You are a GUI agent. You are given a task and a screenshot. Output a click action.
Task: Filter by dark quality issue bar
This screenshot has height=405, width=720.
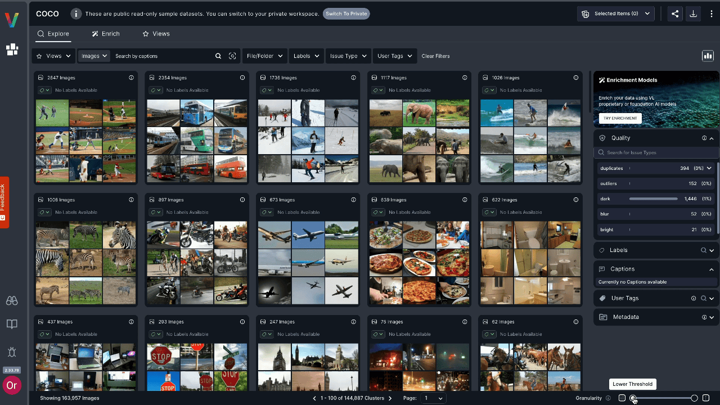(x=654, y=199)
